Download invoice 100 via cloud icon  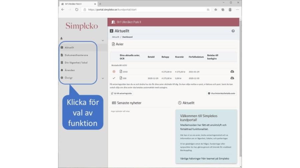(232, 78)
